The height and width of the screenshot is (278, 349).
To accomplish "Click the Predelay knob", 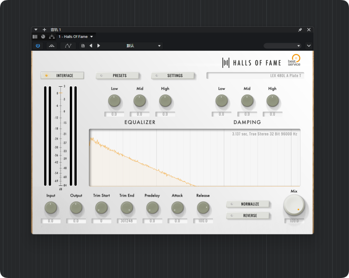I will point(152,208).
